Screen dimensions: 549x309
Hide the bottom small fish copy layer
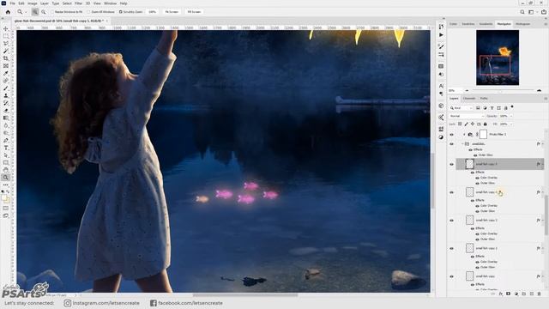451,276
